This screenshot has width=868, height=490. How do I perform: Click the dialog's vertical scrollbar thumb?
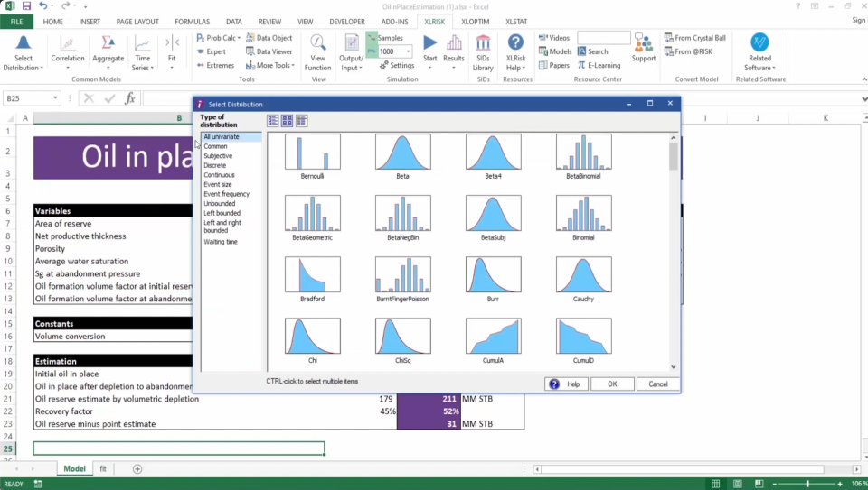click(x=673, y=156)
